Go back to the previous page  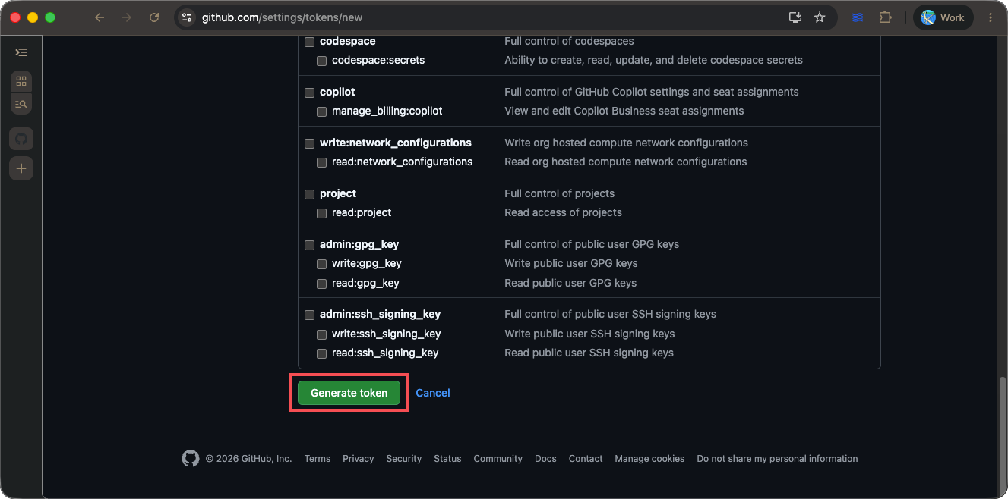(100, 17)
